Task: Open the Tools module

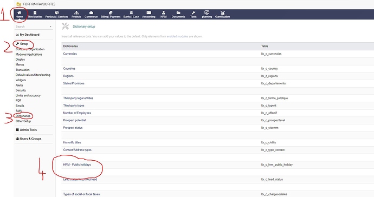Action: click(194, 15)
